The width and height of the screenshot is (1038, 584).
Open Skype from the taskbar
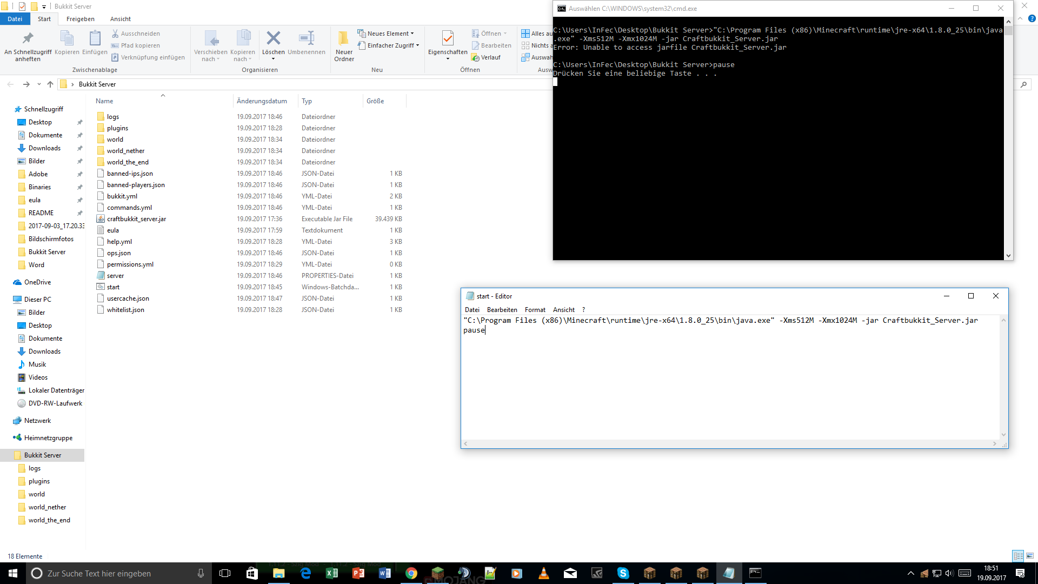point(623,573)
